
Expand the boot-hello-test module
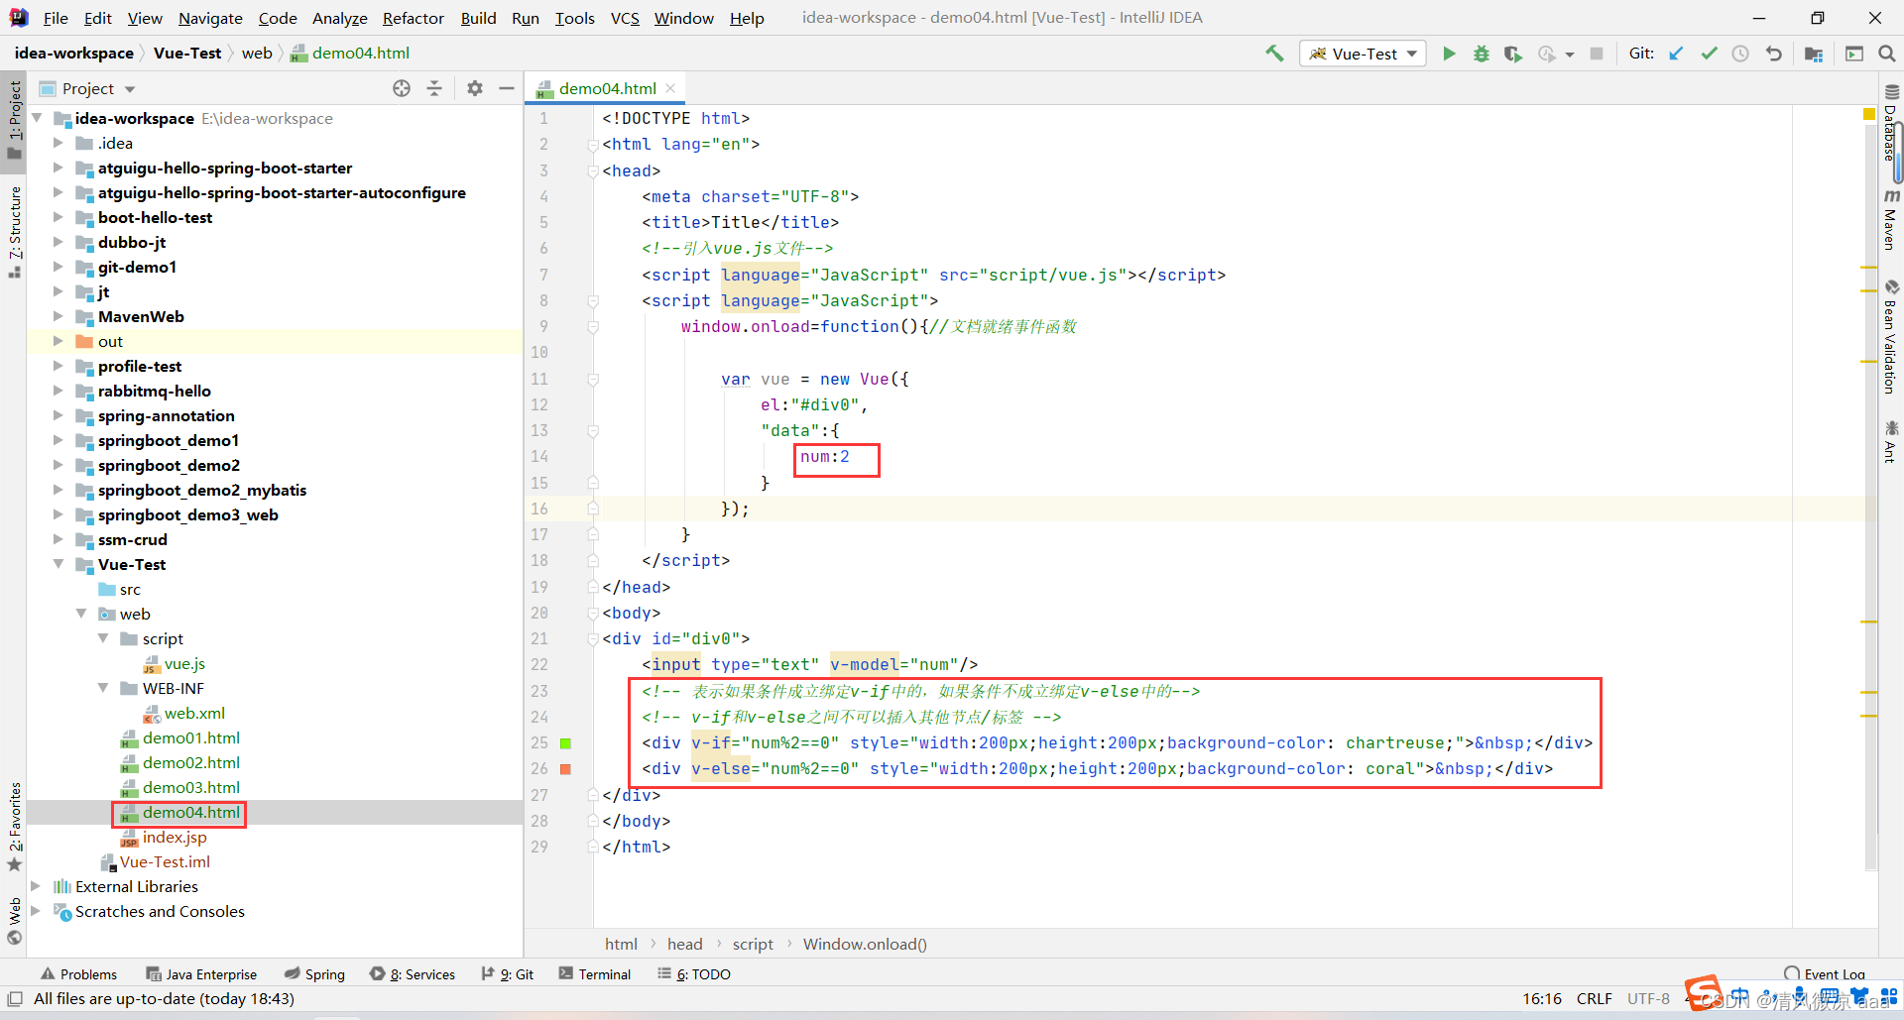(58, 217)
